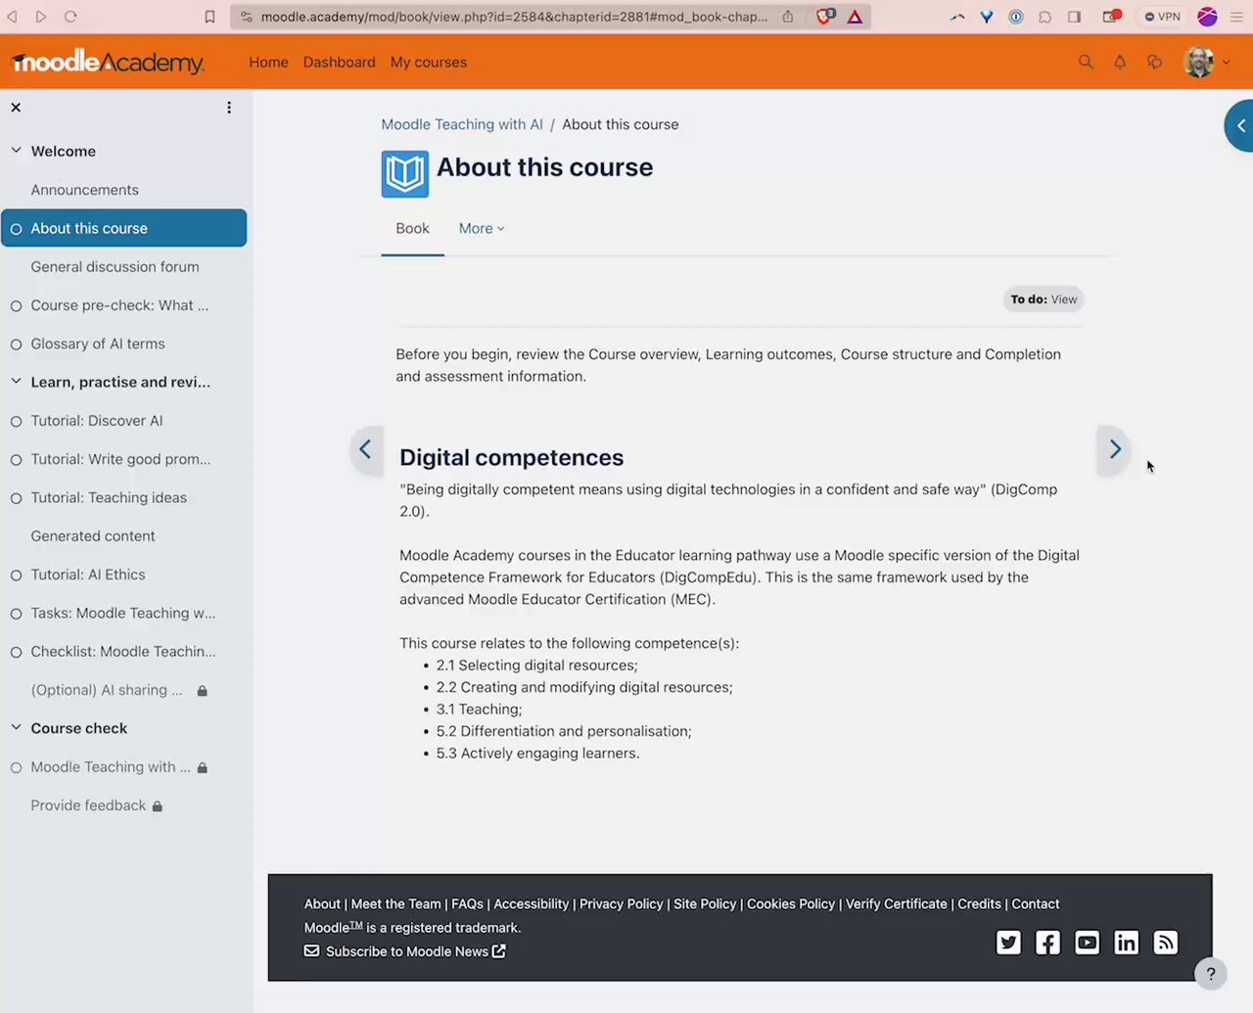Click completion circle for Tutorial: Write good prompts
The image size is (1253, 1013).
pyautogui.click(x=16, y=460)
